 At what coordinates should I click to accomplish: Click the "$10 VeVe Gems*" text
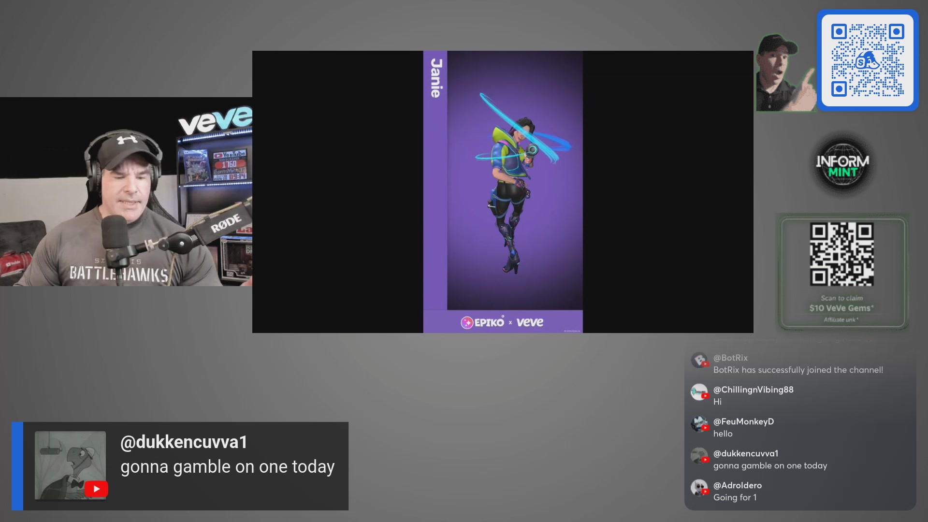841,308
